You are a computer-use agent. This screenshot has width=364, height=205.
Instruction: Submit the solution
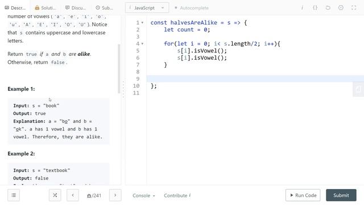coord(341,195)
